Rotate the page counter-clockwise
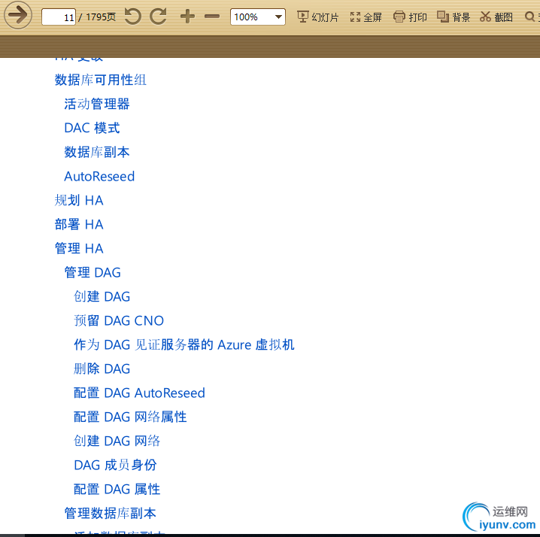 pyautogui.click(x=132, y=17)
